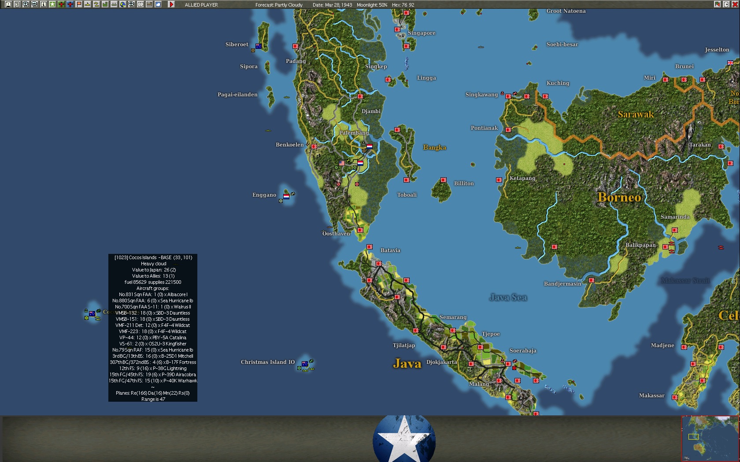
Task: Click the Japanese flag at Pontianak
Action: pos(508,129)
